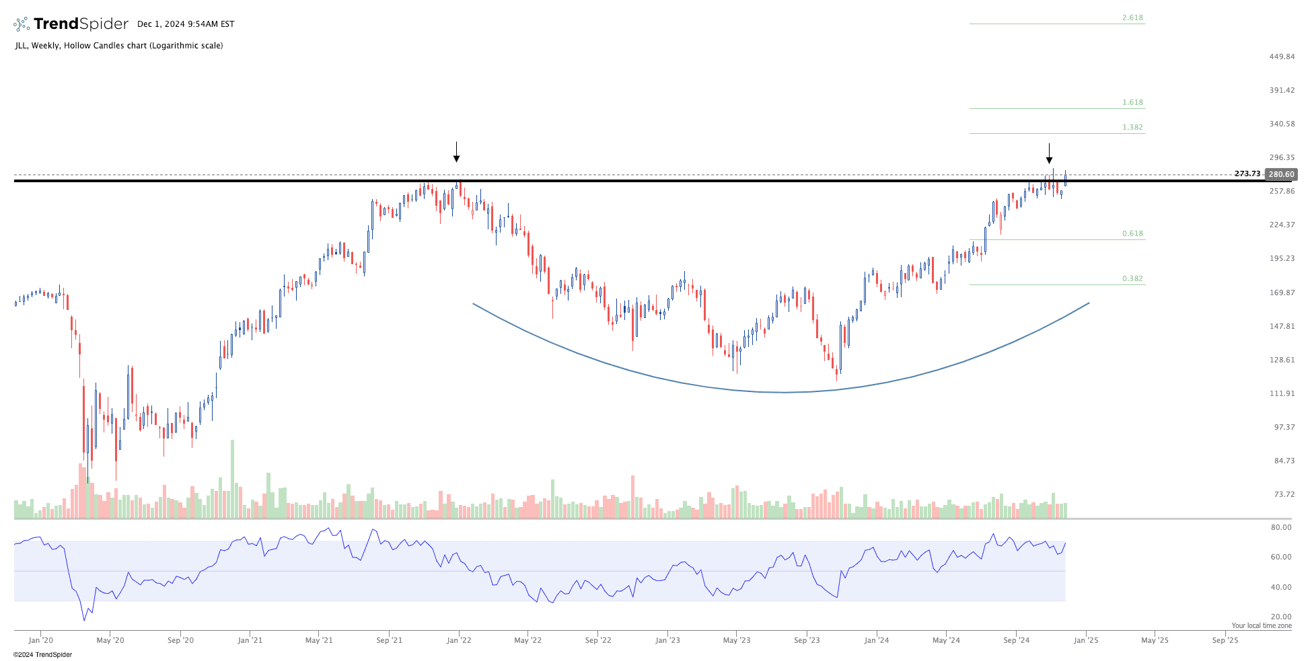Click the May '20 label on the time axis
This screenshot has height=661, width=1312.
click(x=110, y=640)
